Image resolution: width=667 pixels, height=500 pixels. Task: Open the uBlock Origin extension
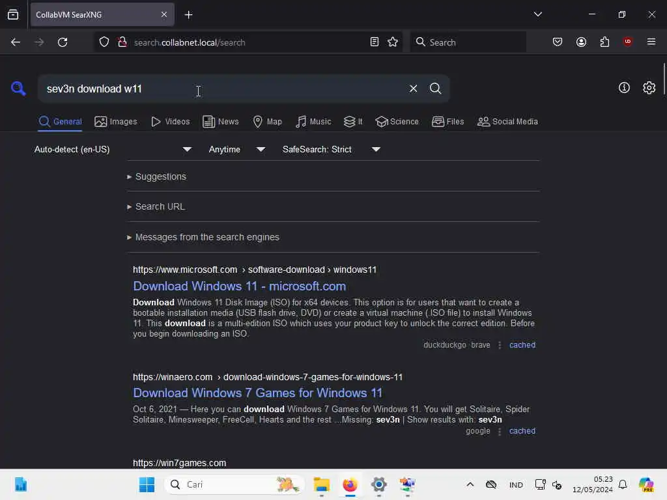click(627, 42)
